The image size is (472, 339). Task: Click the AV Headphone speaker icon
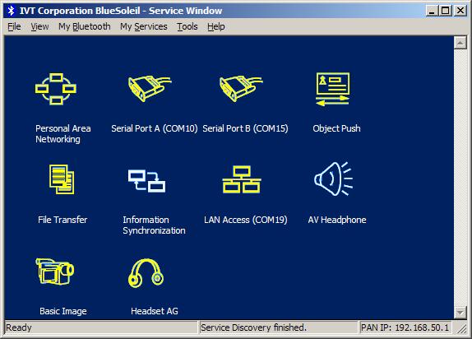pos(333,179)
